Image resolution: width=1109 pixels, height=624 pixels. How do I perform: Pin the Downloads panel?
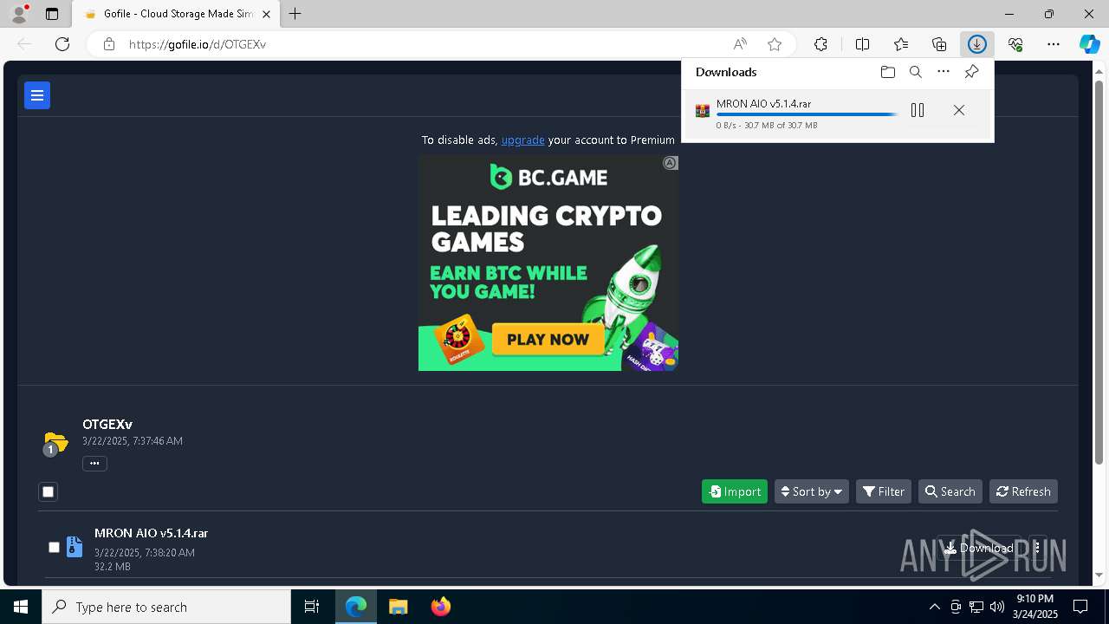click(971, 72)
